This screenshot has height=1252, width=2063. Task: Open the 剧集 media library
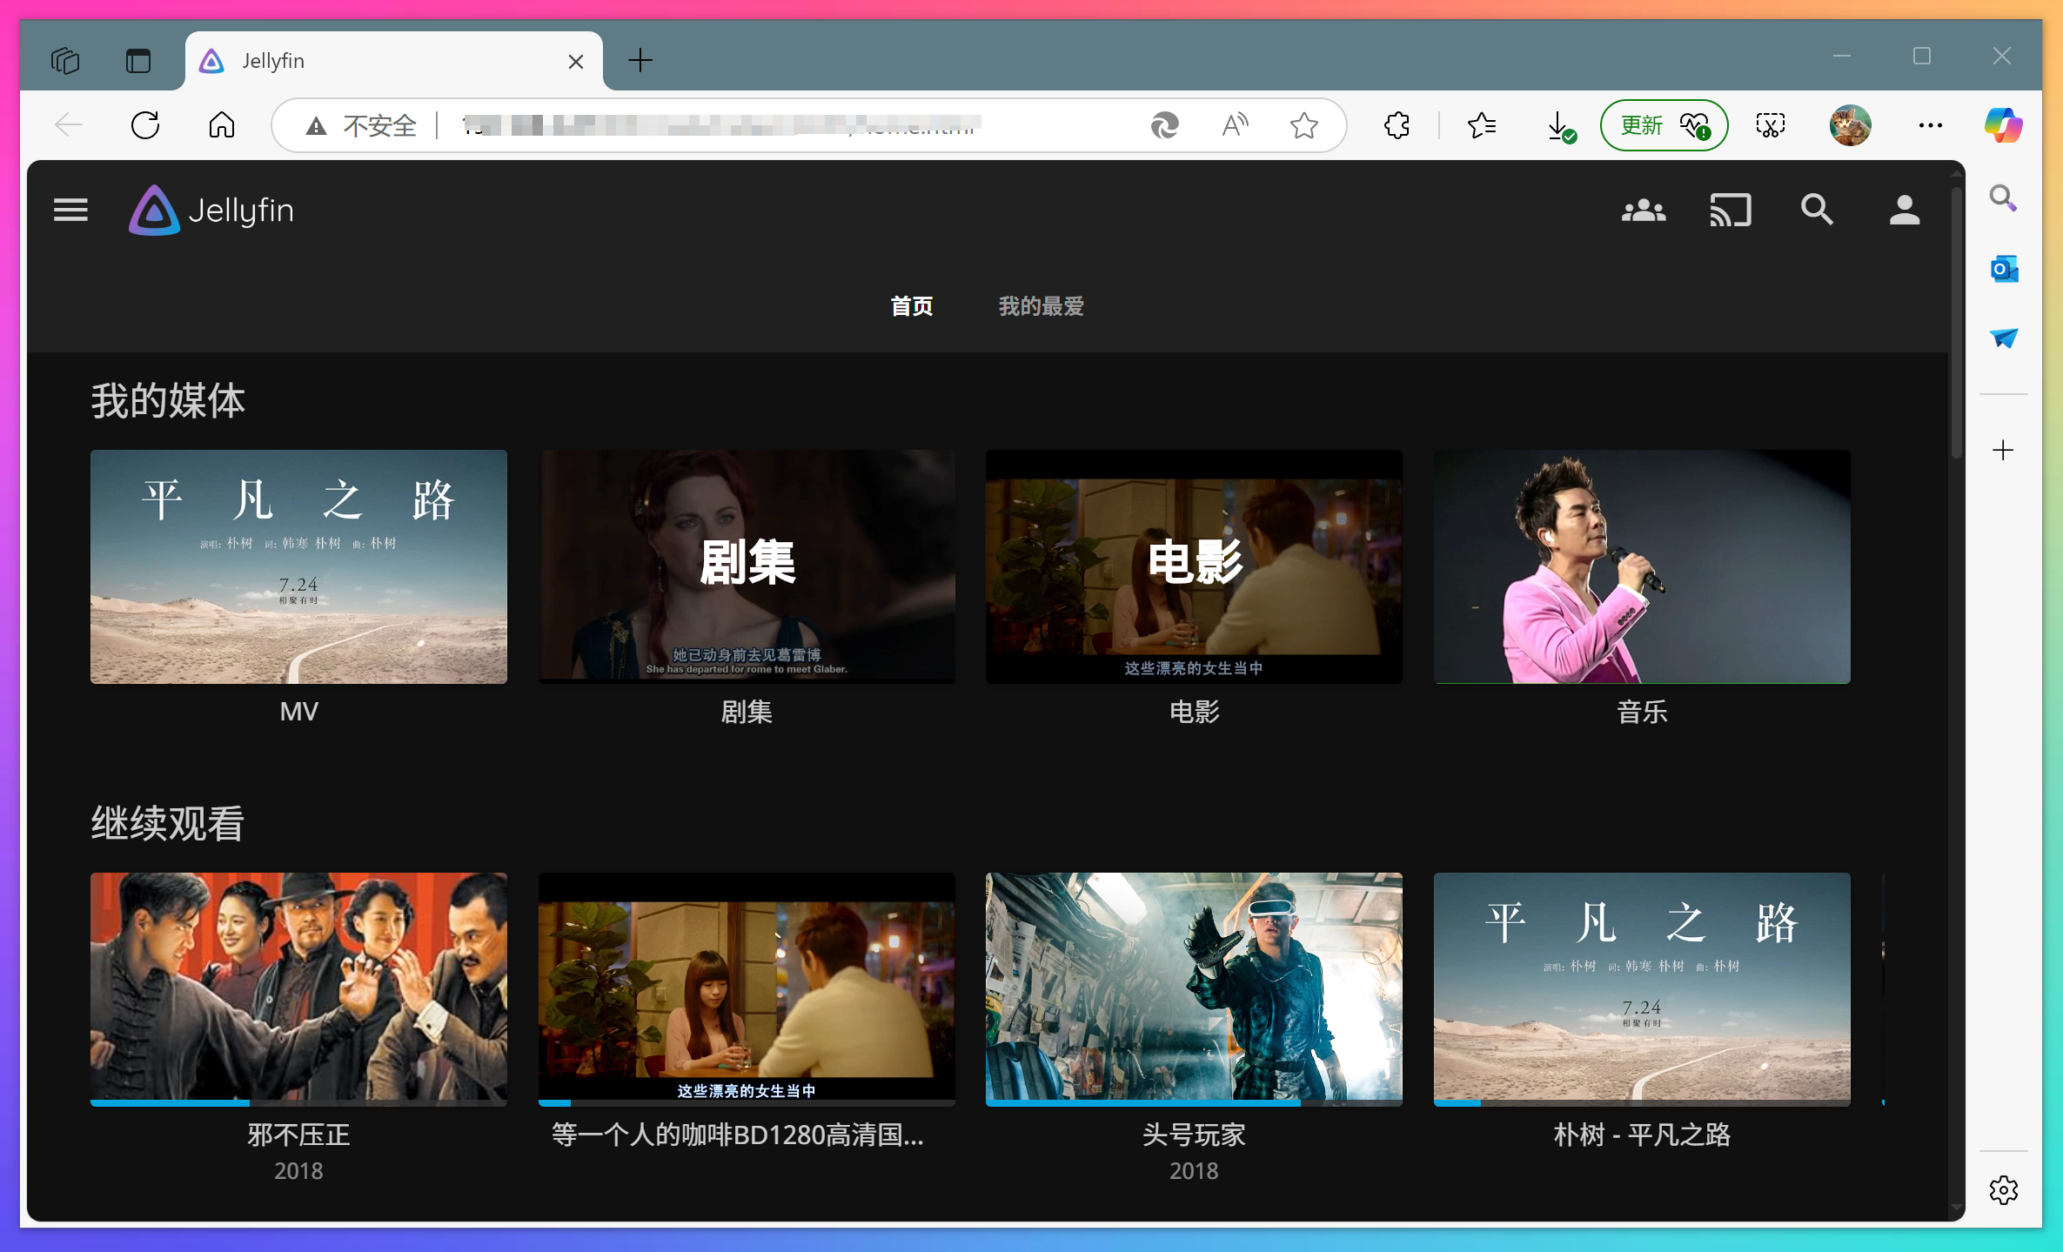(x=747, y=566)
